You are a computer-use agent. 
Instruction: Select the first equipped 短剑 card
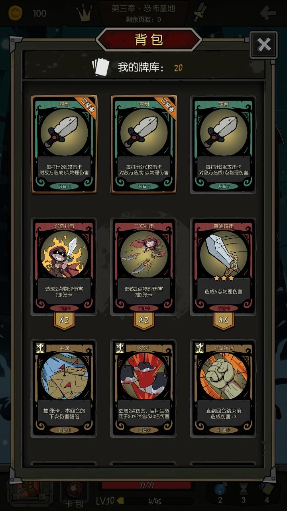pos(64,145)
